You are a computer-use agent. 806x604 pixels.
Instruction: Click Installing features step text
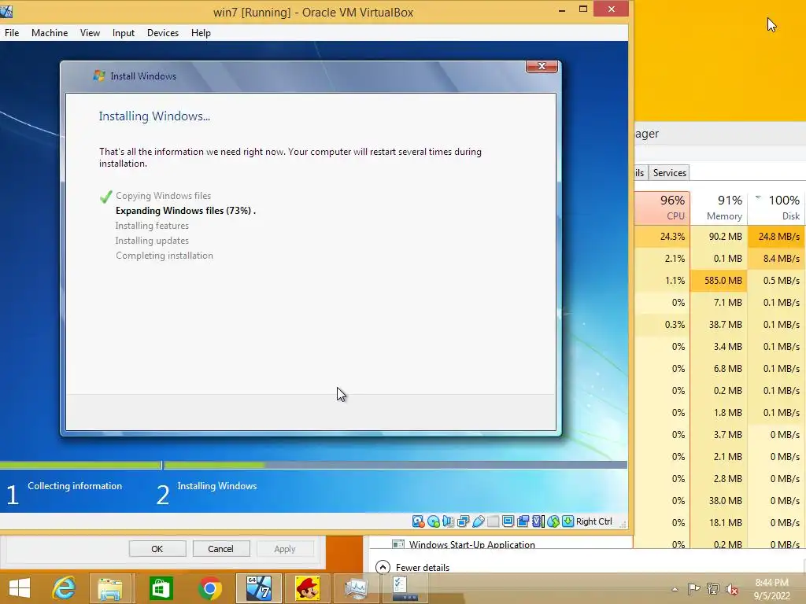152,226
